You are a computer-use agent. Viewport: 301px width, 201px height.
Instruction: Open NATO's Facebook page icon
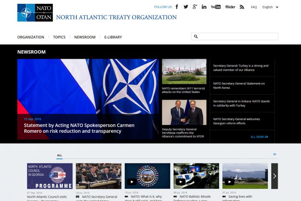pos(177,7)
